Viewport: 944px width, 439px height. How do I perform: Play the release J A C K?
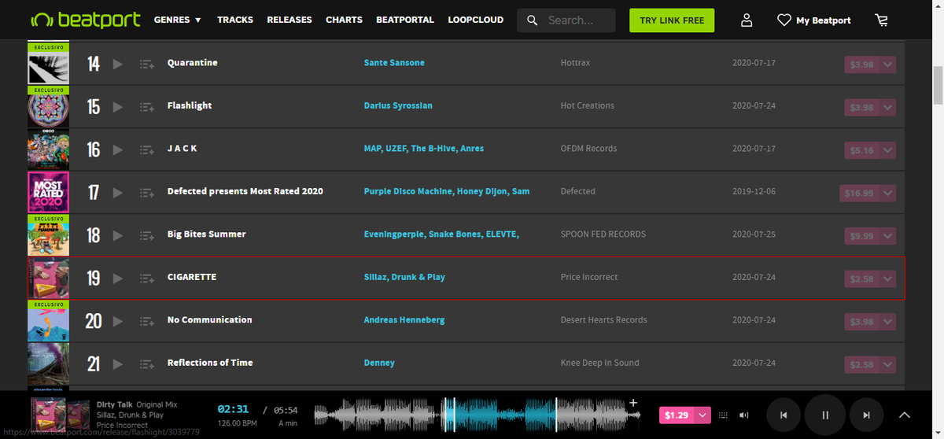118,149
